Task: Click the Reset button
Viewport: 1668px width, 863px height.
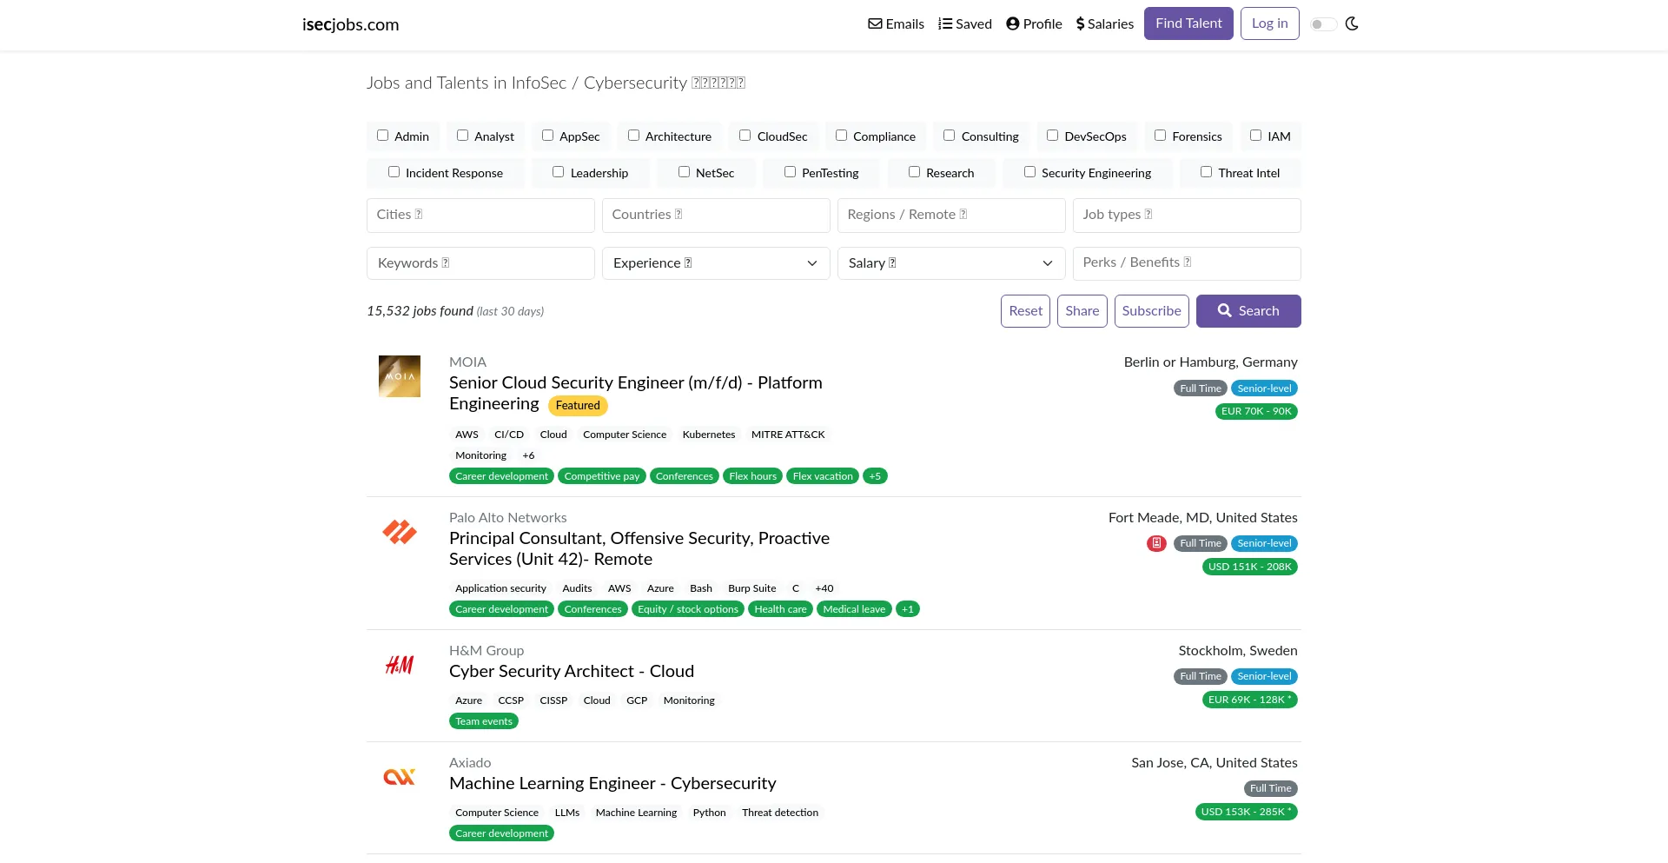Action: pos(1025,311)
